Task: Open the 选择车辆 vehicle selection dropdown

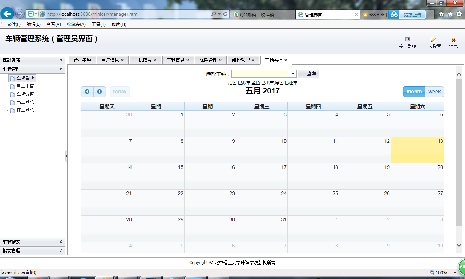Action: pyautogui.click(x=293, y=74)
